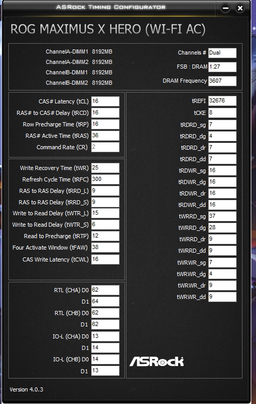Click the Refresh Cycle Time (tRFC) field
This screenshot has width=256, height=404.
105,179
